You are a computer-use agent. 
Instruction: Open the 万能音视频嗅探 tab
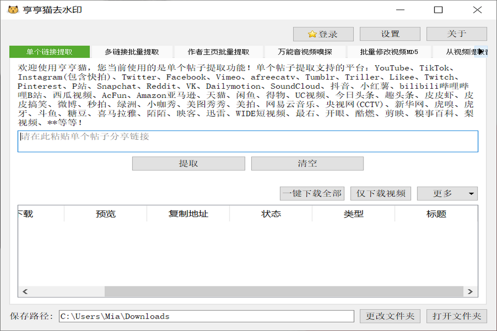pos(305,52)
